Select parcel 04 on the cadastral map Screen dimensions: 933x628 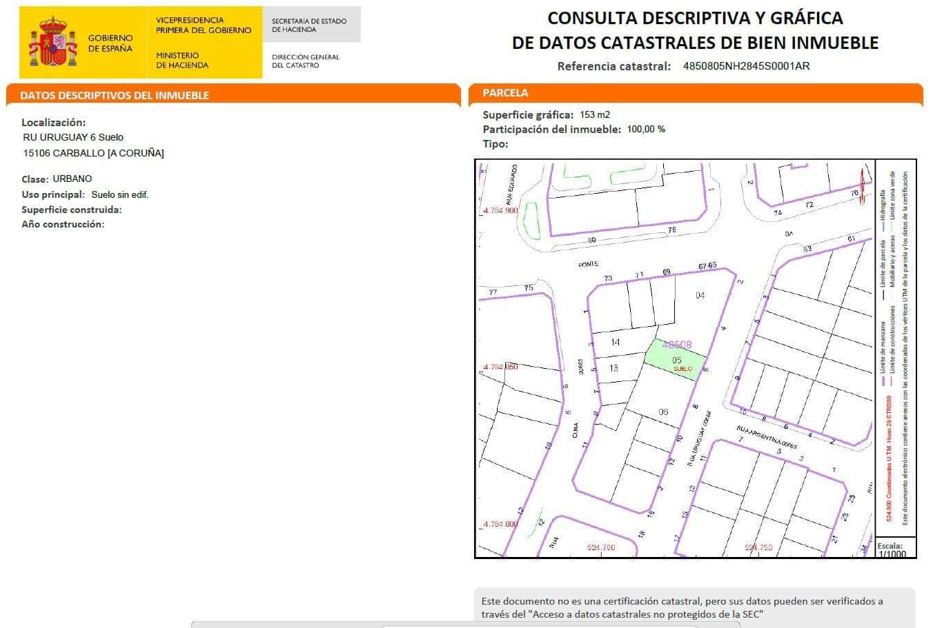(x=700, y=295)
